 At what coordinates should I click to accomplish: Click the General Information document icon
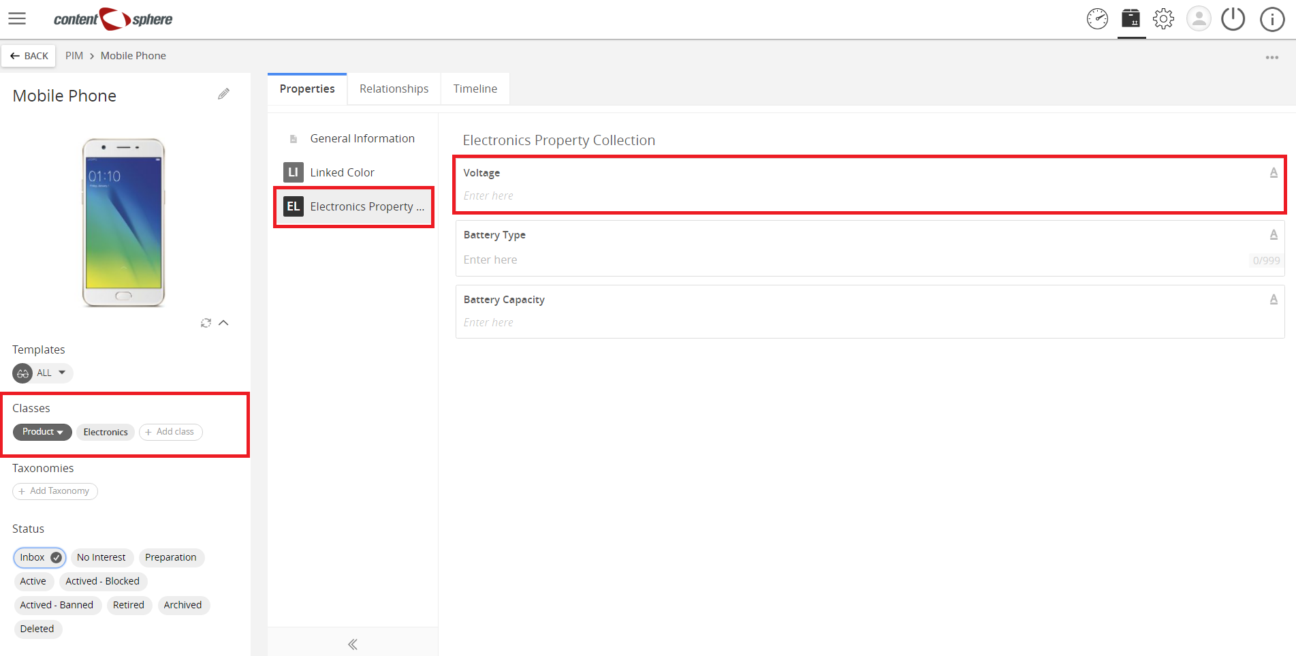click(294, 139)
